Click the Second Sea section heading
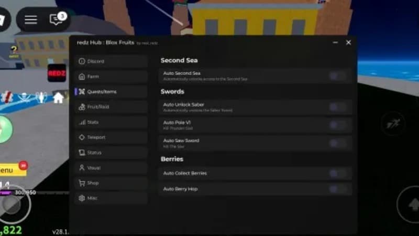This screenshot has height=236, width=419. tap(179, 60)
